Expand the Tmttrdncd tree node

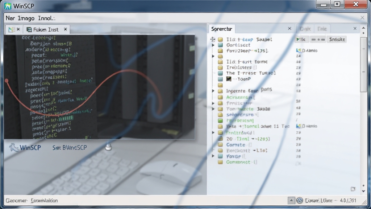pos(213,133)
